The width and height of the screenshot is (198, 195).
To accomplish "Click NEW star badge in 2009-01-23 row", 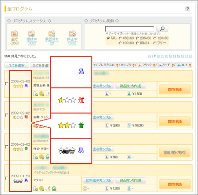I will 18,181.
